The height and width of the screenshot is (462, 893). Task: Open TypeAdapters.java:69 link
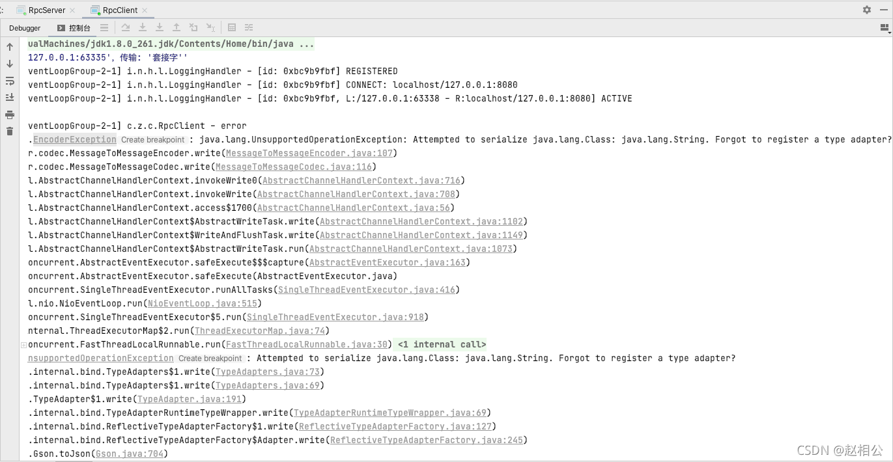coord(268,385)
